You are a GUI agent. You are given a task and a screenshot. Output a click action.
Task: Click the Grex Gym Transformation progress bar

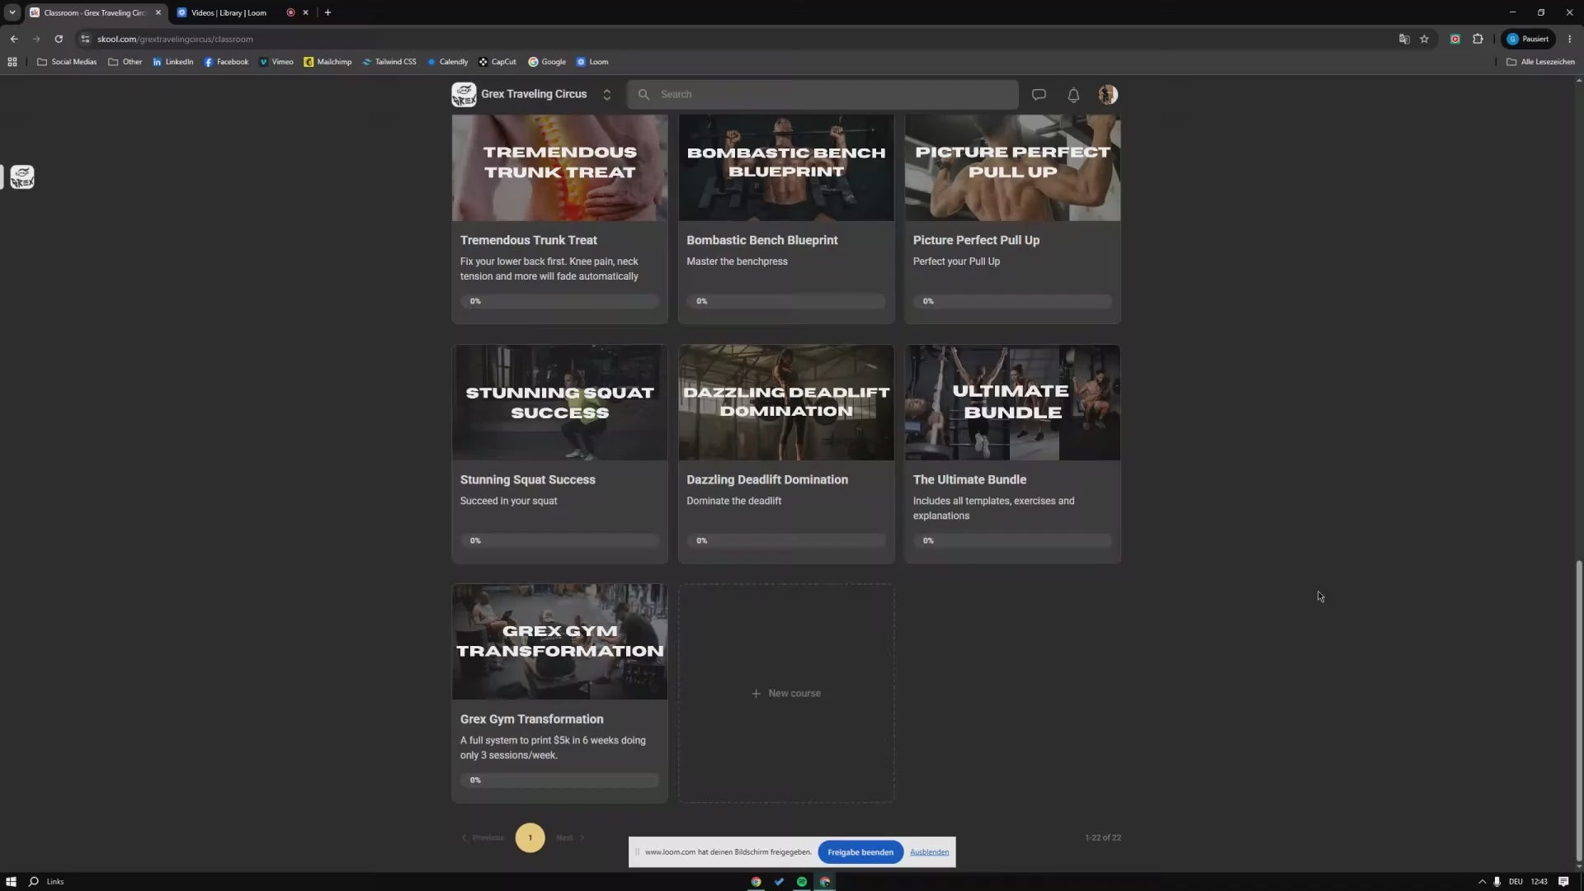pos(559,780)
